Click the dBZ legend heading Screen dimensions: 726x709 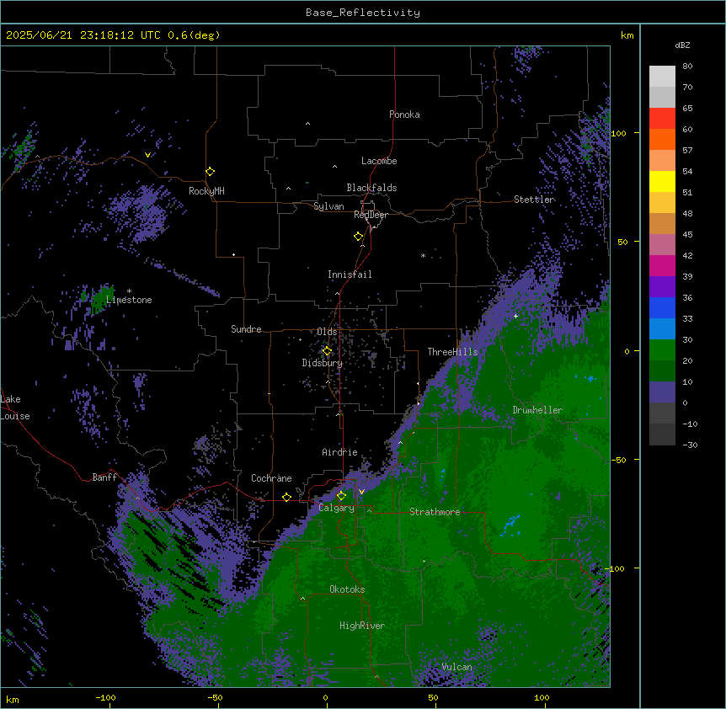click(x=682, y=45)
